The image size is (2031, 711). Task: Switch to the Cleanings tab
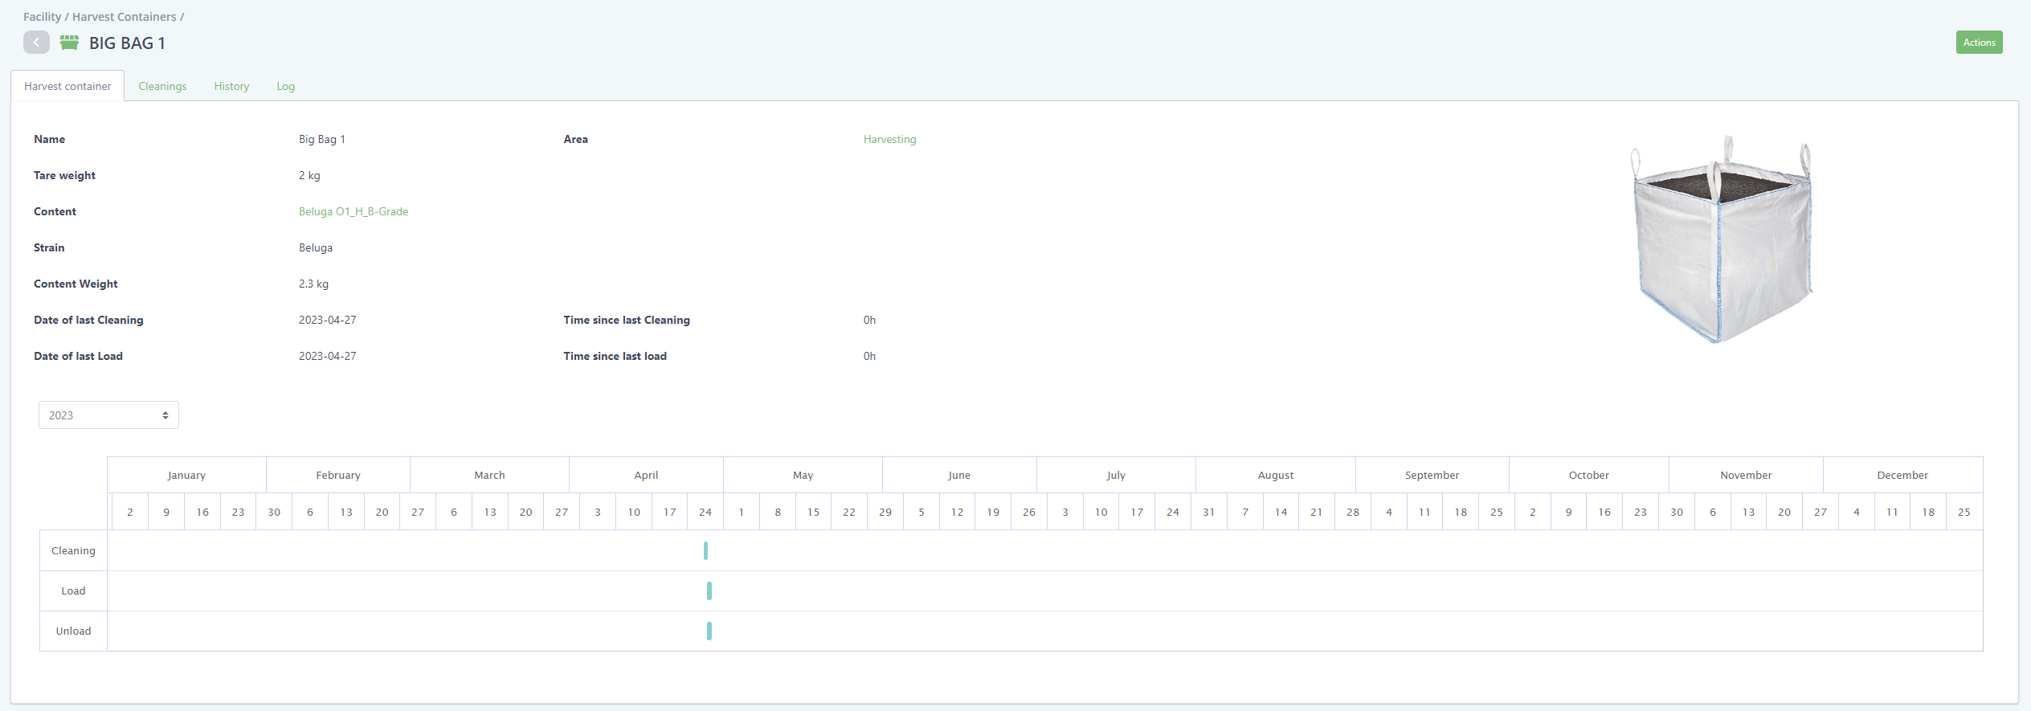(162, 86)
